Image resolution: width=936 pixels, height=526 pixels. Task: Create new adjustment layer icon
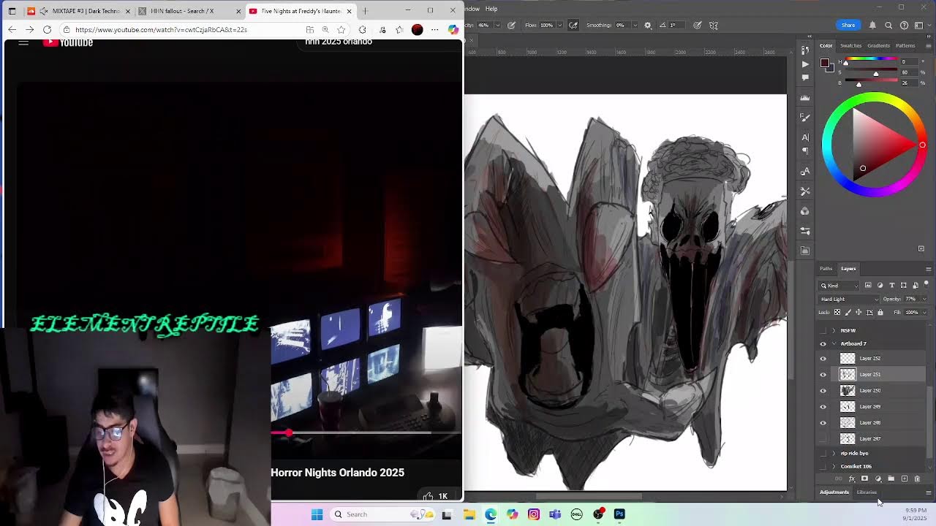[877, 479]
